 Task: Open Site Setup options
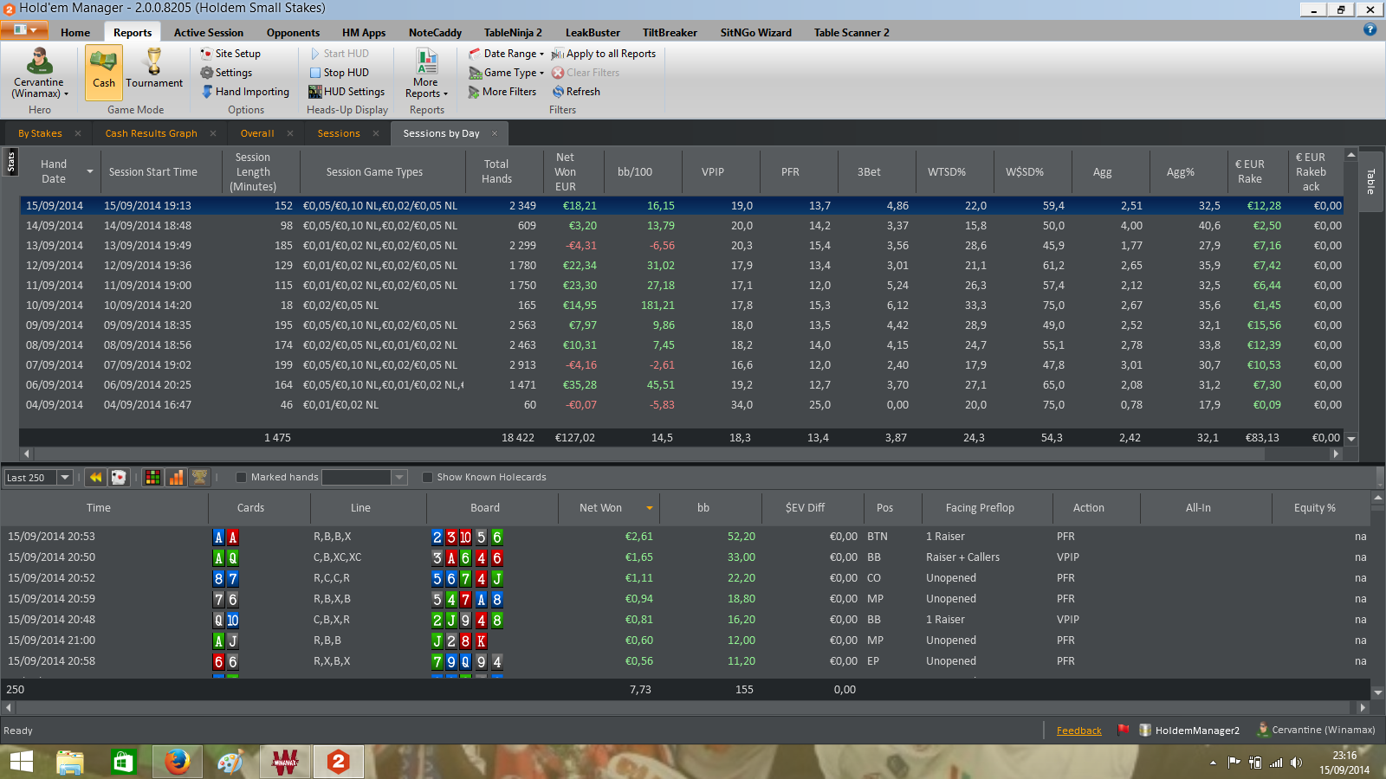click(230, 54)
